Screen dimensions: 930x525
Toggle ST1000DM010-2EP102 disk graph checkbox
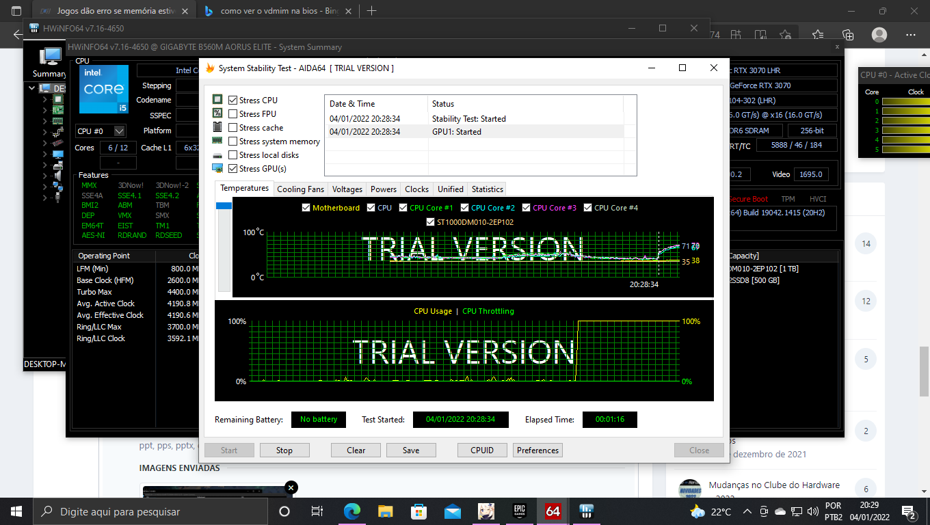[431, 222]
